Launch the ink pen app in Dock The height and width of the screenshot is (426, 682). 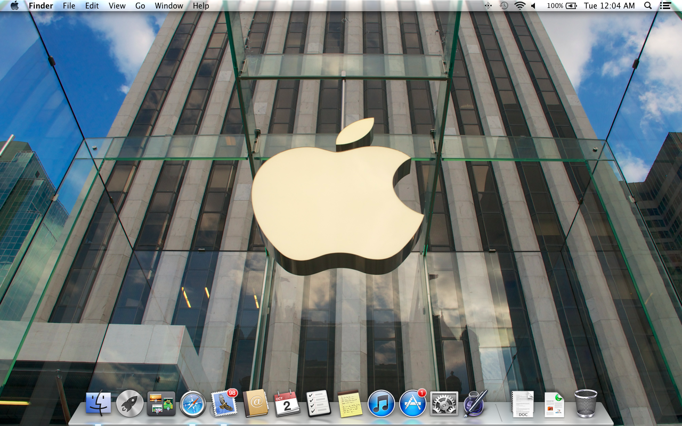475,404
